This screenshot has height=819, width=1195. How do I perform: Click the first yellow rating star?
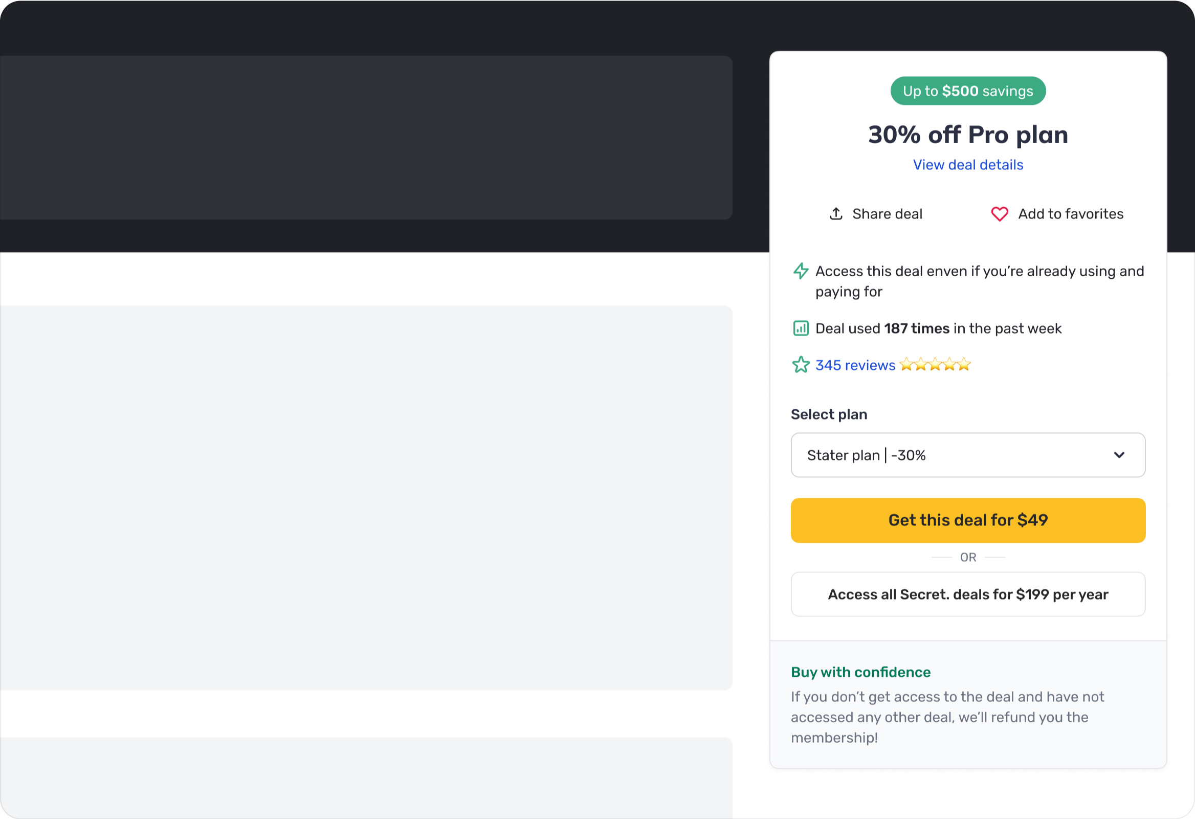906,365
